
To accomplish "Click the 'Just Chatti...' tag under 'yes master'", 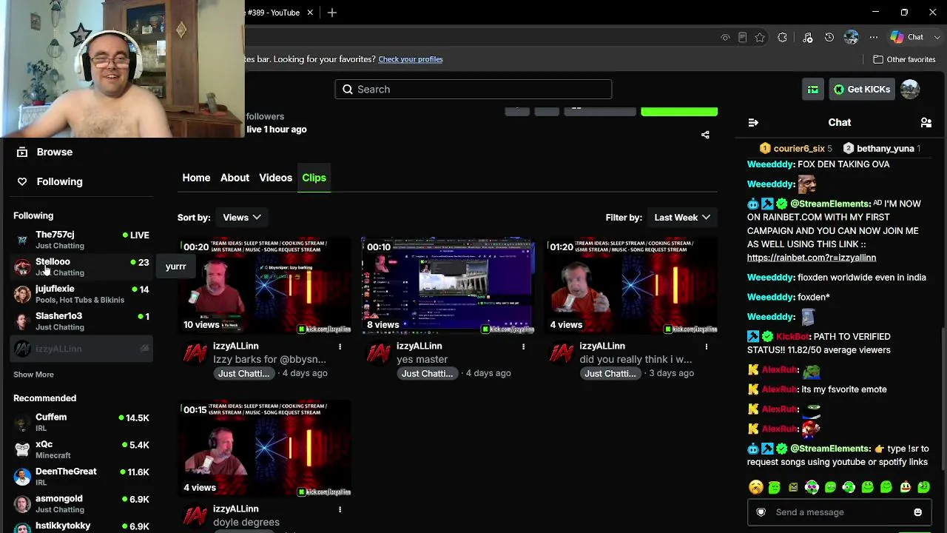I will pyautogui.click(x=427, y=374).
